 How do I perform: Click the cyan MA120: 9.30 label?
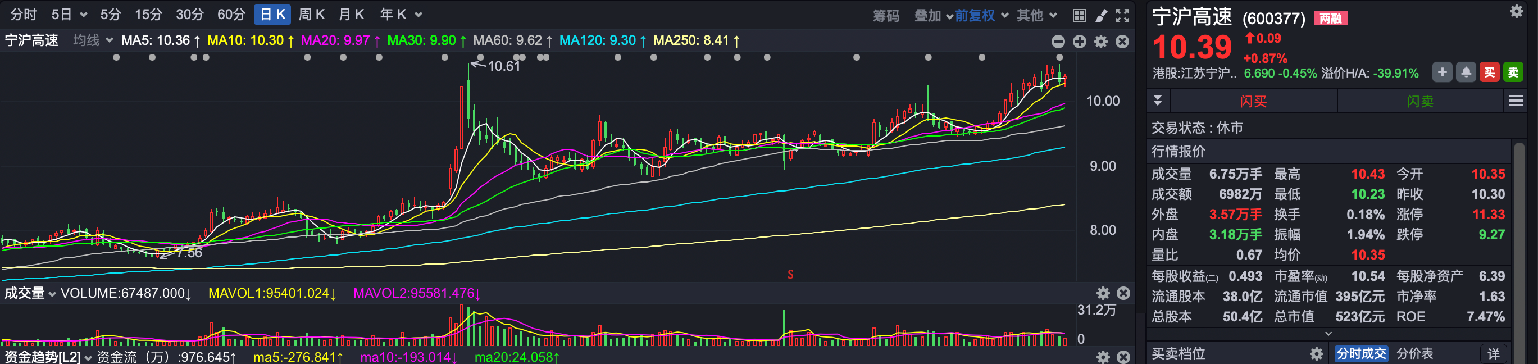[x=603, y=40]
